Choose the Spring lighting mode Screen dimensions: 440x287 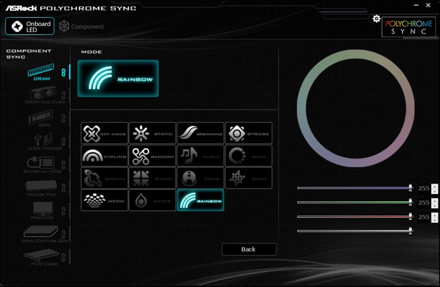tap(104, 178)
